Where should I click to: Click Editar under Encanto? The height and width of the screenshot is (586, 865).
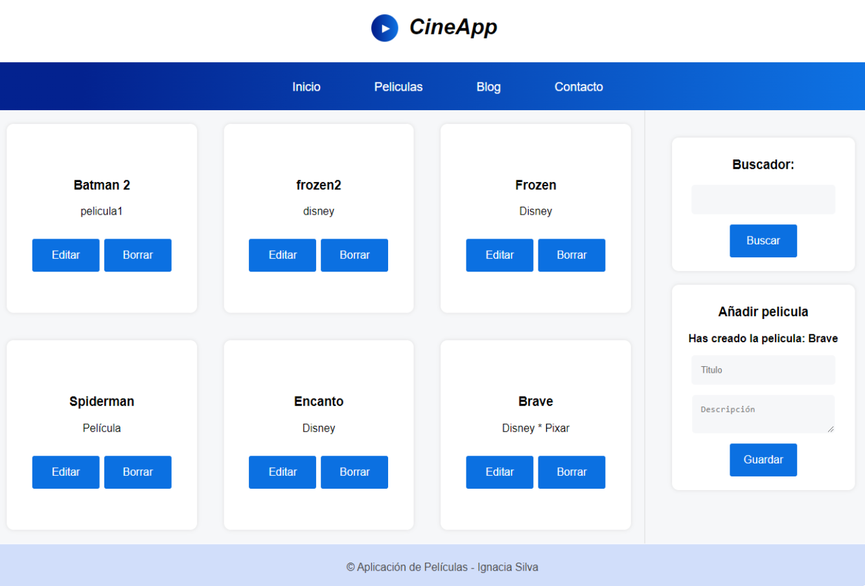pyautogui.click(x=283, y=472)
